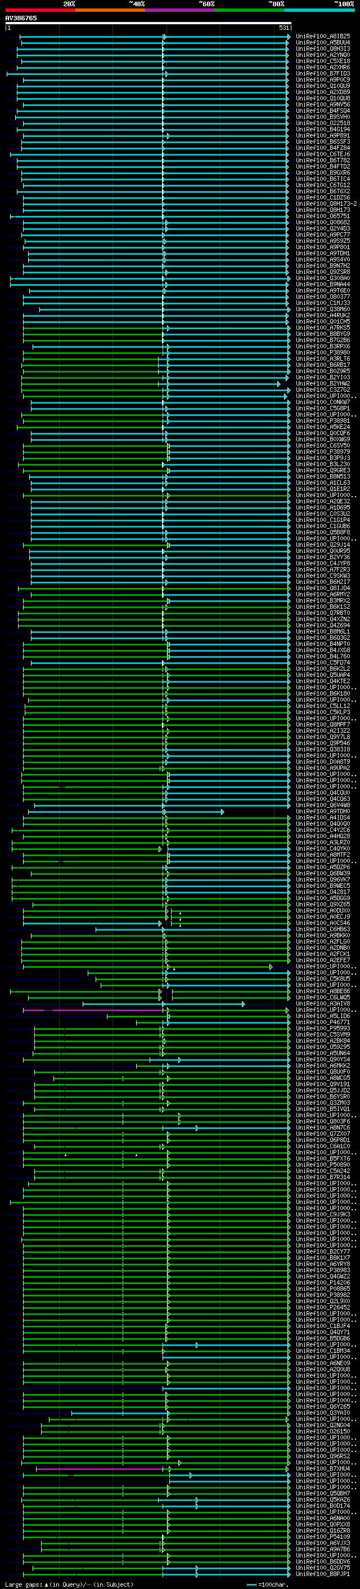Select the label UniRef100_A0DUX0
Screen dimensions: 360x1589
coord(323,910)
